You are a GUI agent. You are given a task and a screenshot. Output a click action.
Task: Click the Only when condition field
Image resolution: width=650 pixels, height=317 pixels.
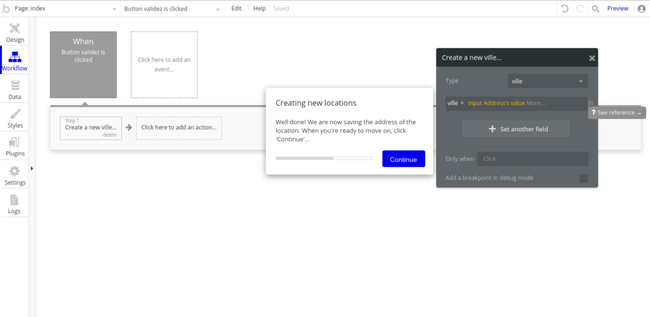pos(533,158)
